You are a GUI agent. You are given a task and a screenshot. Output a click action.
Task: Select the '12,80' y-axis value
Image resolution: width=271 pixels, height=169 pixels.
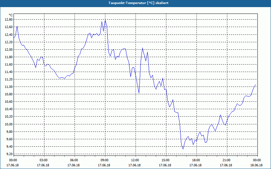tap(9, 20)
